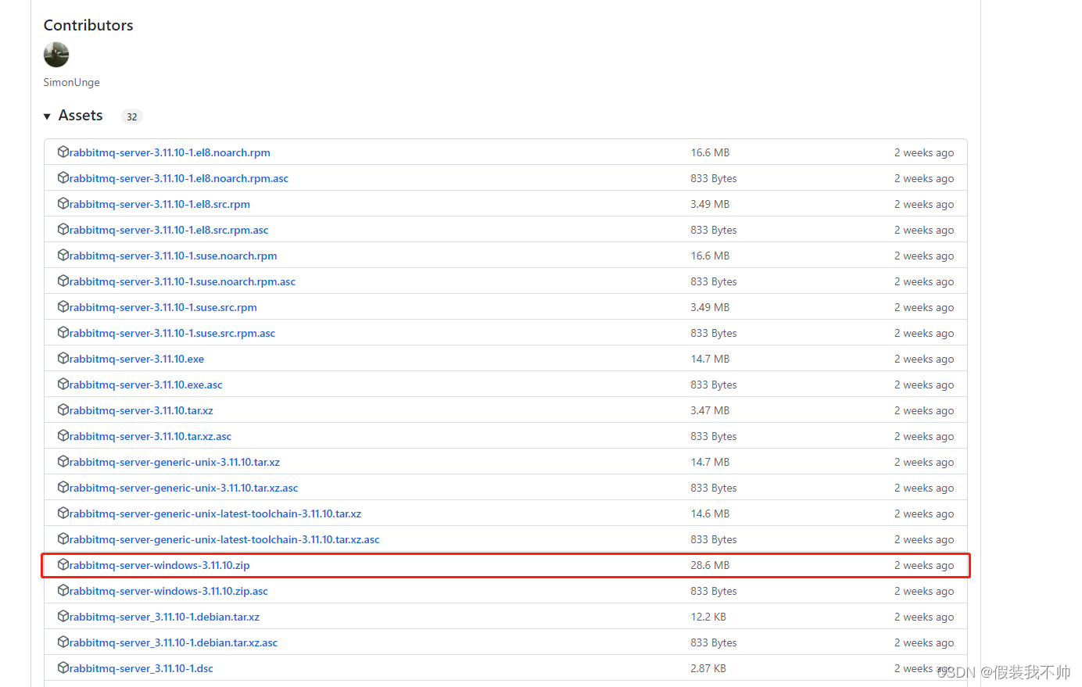Click '2 weeks ago' in exe installer row
This screenshot has height=687, width=1082.
click(x=924, y=359)
